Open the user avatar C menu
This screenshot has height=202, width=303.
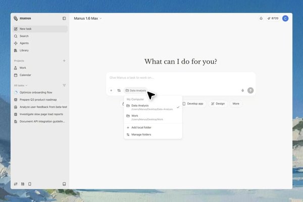pos(285,18)
